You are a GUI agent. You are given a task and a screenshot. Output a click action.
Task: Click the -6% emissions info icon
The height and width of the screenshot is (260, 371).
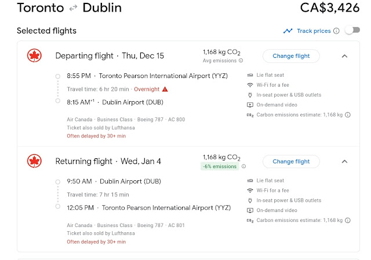pos(243,166)
